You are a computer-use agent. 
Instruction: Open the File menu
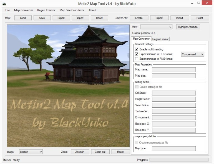click(7, 10)
